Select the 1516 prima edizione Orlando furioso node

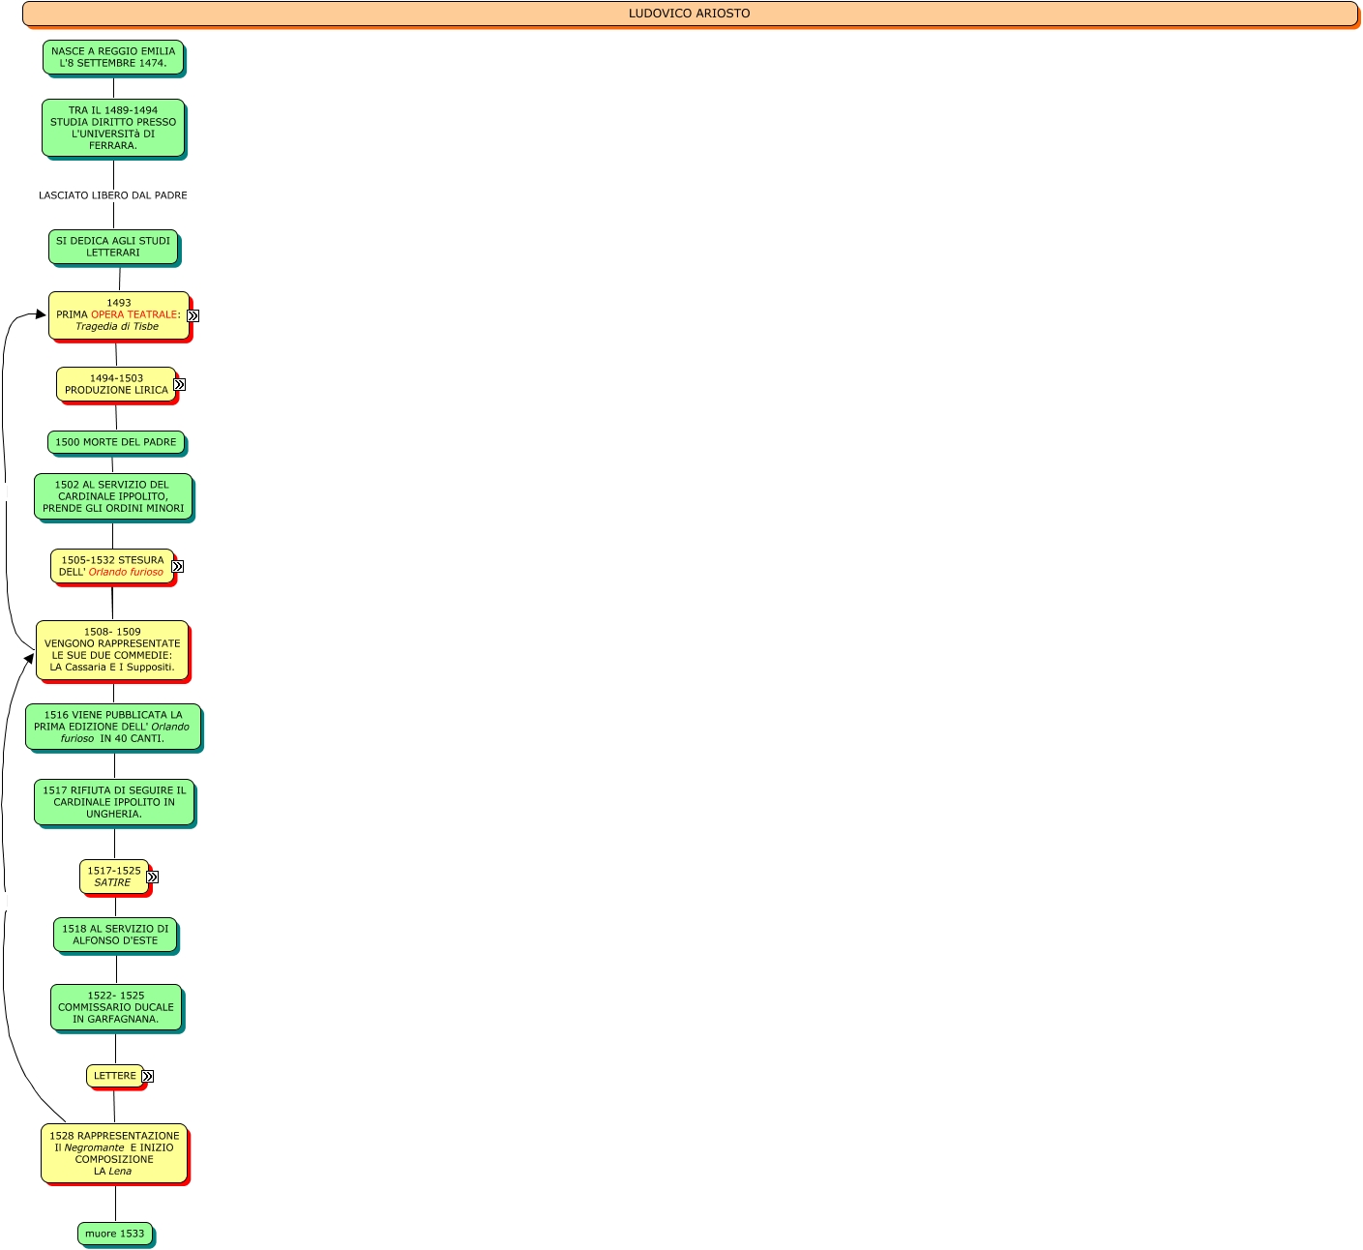pyautogui.click(x=112, y=727)
